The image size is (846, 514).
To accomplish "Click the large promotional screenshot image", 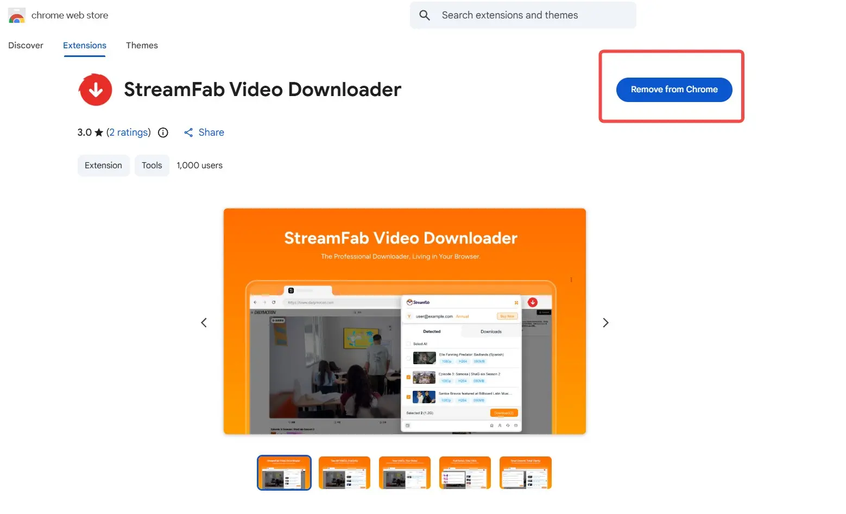I will click(405, 321).
